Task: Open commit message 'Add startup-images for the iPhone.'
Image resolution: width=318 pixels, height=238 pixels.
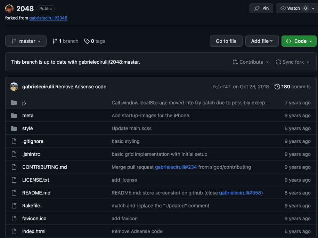Action: (151, 116)
